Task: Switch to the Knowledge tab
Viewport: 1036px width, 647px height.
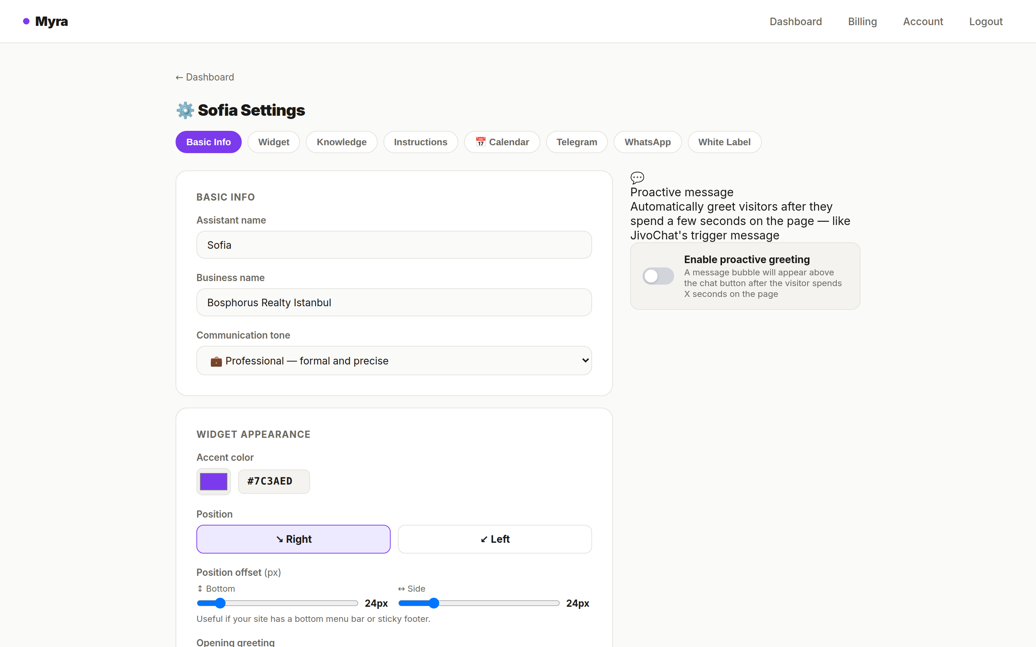Action: (x=341, y=142)
